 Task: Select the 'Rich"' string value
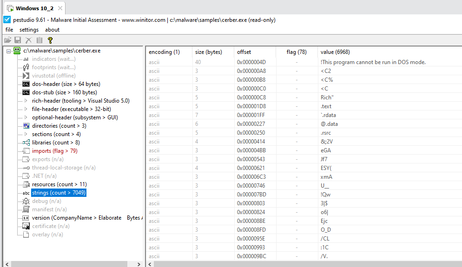[x=327, y=98]
